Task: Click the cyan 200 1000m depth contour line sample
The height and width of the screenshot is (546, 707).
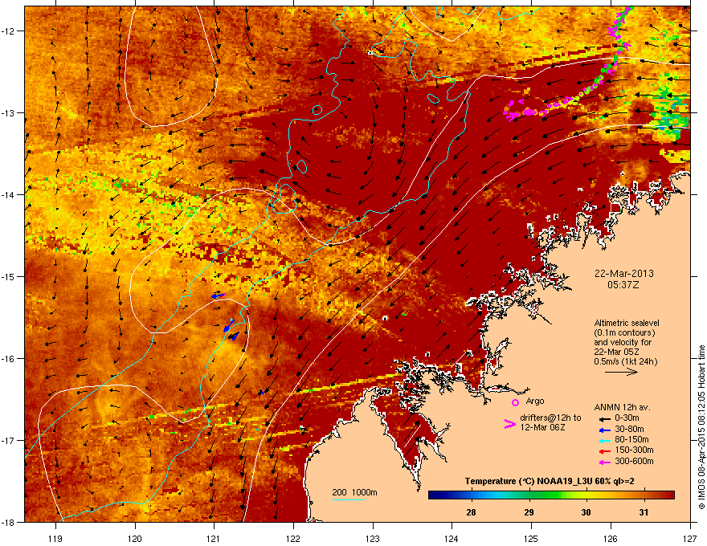Action: tap(349, 499)
